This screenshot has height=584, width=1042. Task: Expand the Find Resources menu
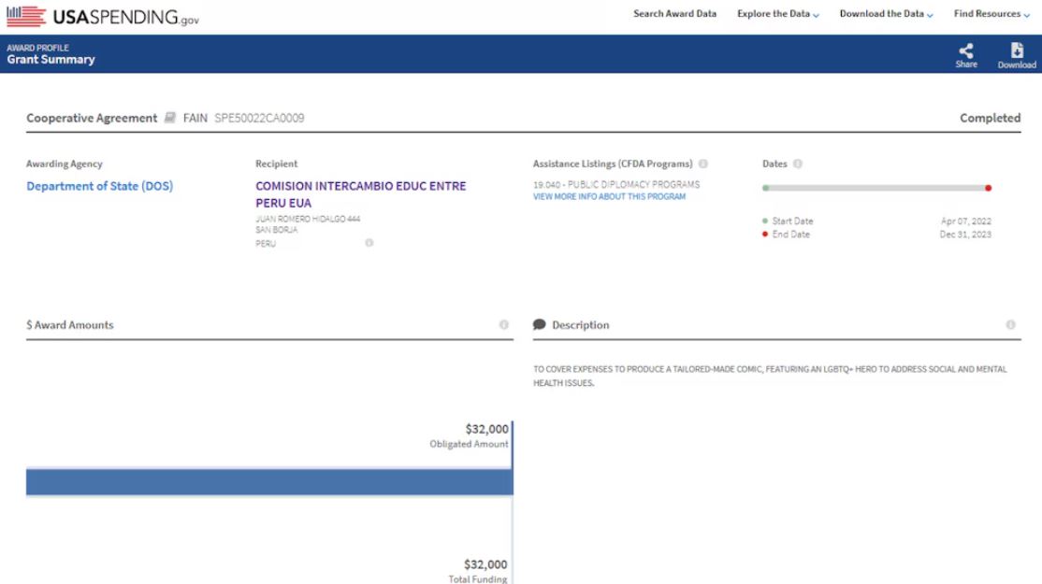tap(991, 13)
